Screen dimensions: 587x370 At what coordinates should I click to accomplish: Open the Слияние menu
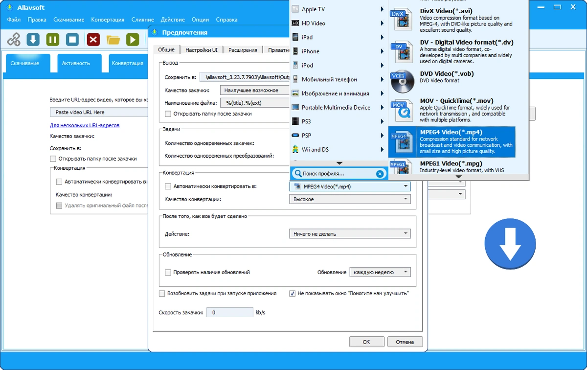pyautogui.click(x=142, y=20)
